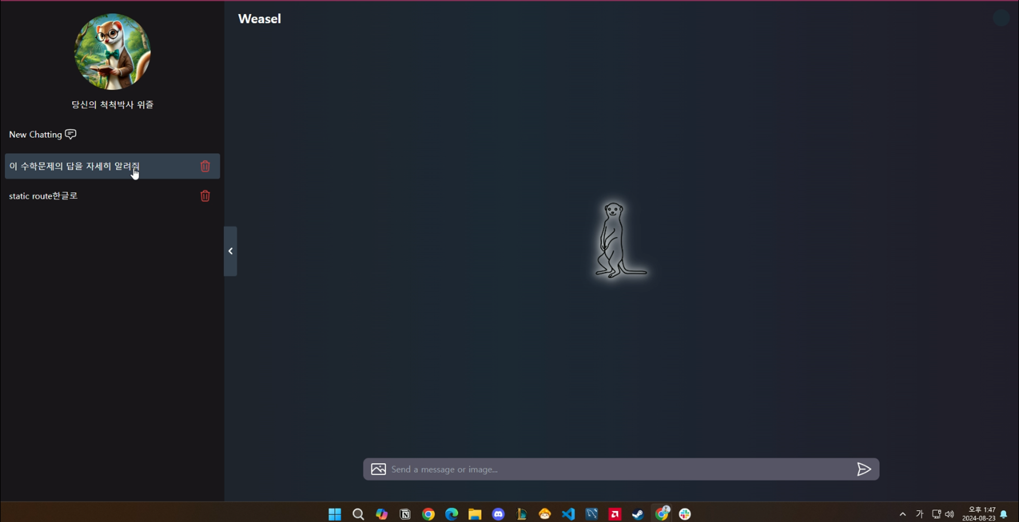This screenshot has width=1019, height=522.
Task: Open Google Chrome from the taskbar
Action: [x=428, y=514]
